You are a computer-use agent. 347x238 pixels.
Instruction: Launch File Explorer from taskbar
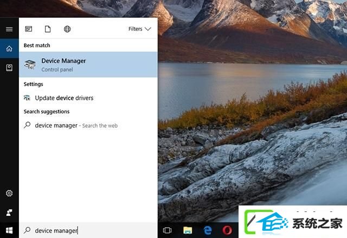point(188,230)
